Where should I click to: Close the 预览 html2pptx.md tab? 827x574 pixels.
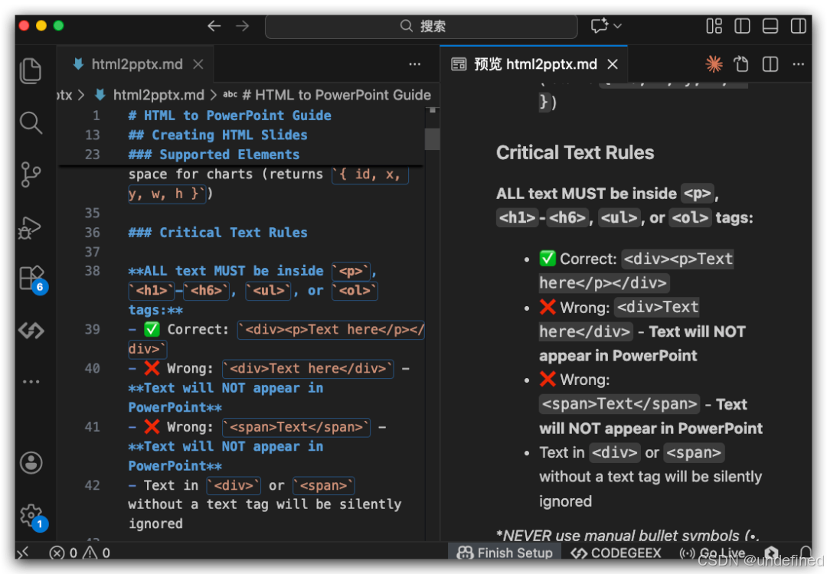pyautogui.click(x=613, y=64)
